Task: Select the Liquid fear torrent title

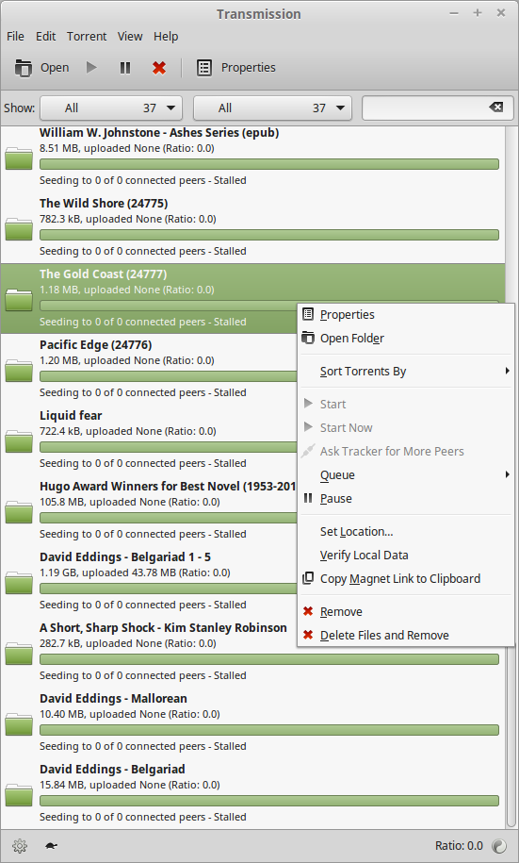Action: coord(71,416)
